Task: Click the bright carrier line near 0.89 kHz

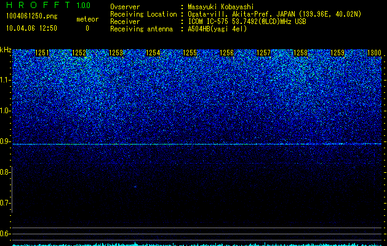Action: (x=197, y=144)
